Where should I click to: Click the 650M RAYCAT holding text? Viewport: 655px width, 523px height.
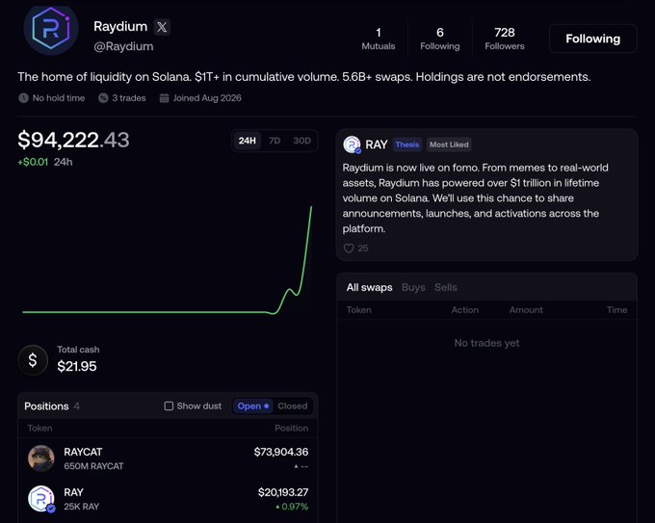tap(93, 466)
